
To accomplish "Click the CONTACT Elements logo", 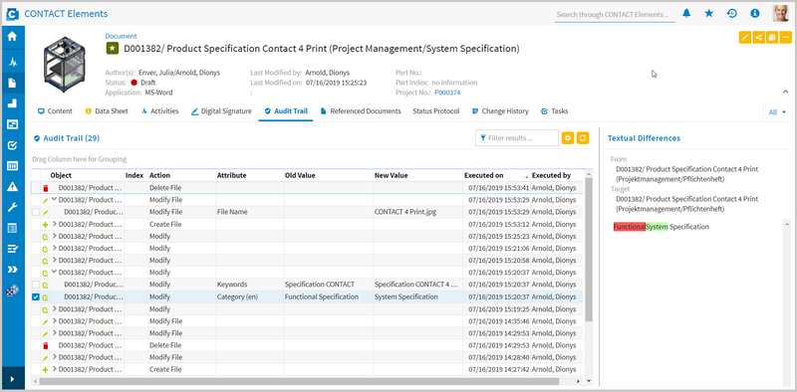I will (12, 14).
